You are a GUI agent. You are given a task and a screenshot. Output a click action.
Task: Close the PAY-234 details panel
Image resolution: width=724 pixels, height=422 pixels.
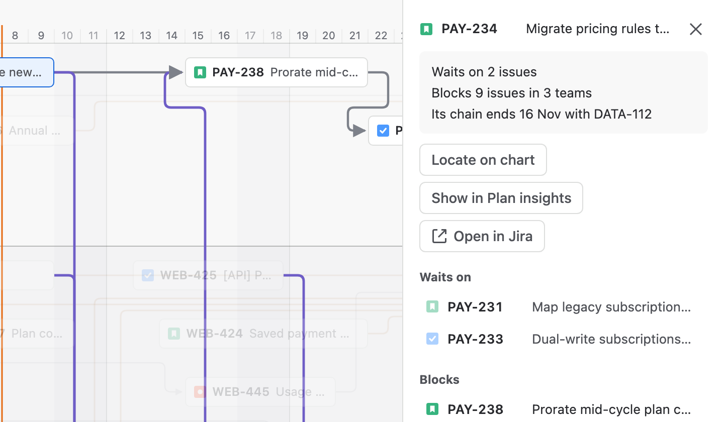[x=696, y=29]
